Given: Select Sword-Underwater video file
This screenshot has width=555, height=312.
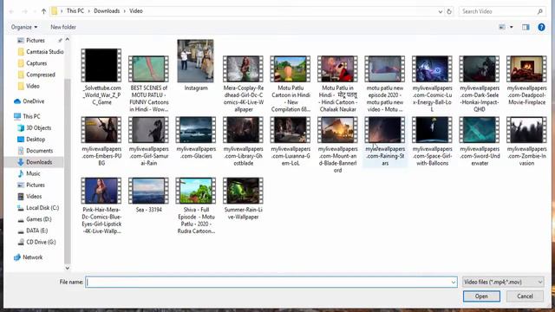Looking at the screenshot, I should [480, 141].
